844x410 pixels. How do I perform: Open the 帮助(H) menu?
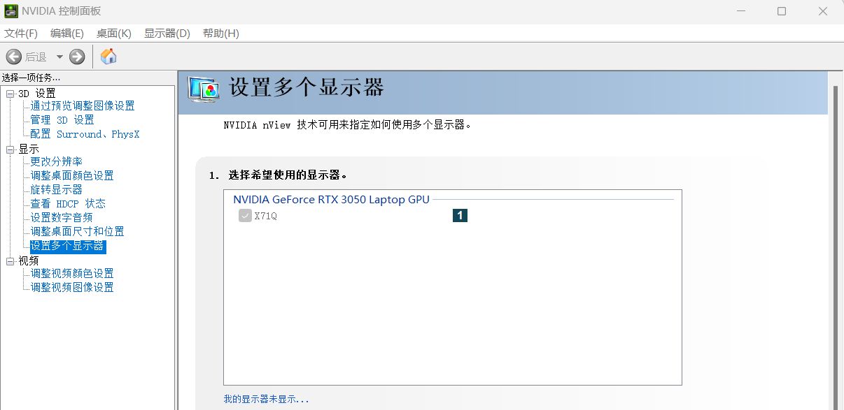tap(221, 34)
